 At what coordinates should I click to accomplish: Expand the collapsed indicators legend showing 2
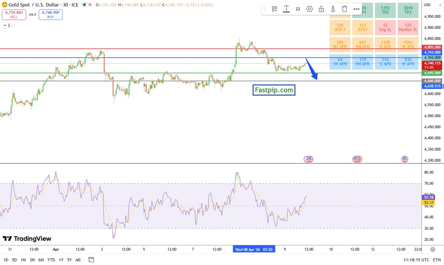(x=7, y=25)
